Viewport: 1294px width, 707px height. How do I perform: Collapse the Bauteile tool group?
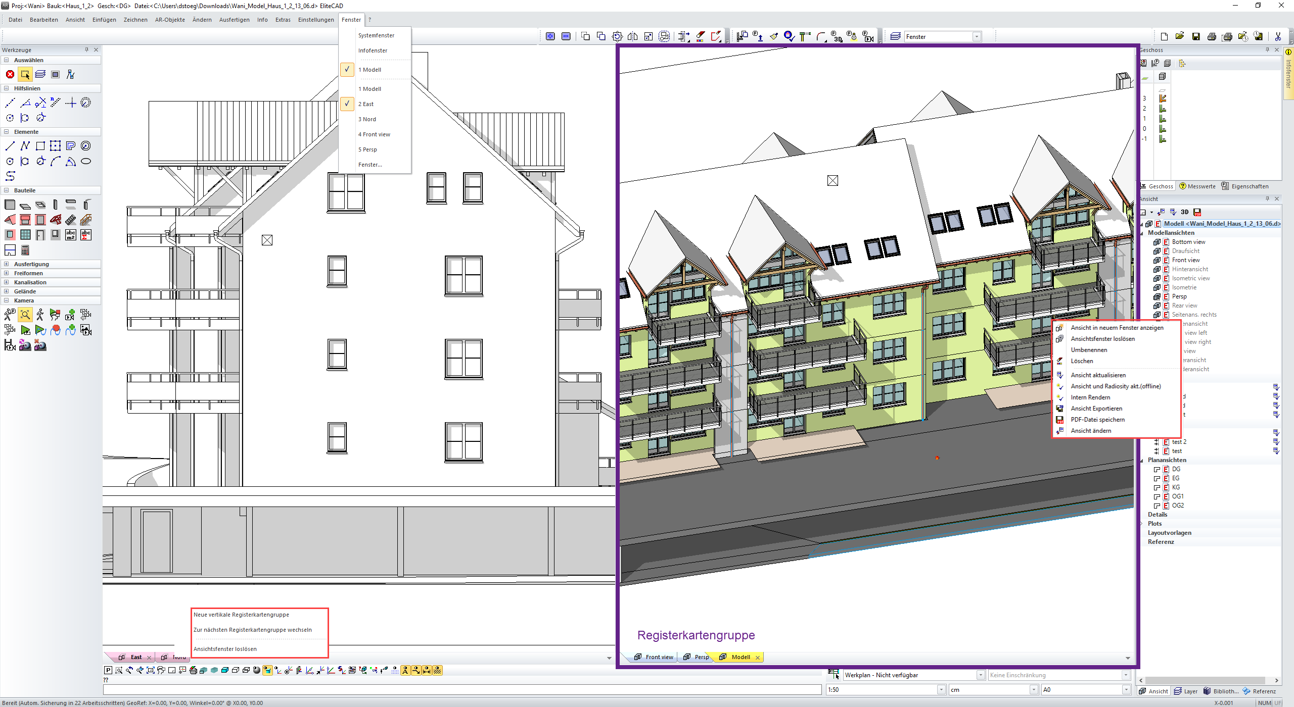[6, 190]
